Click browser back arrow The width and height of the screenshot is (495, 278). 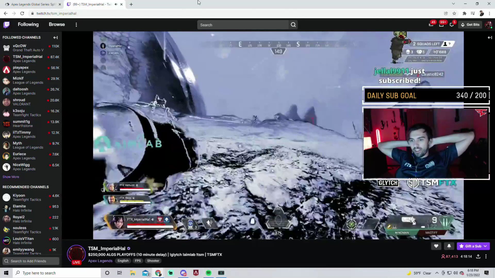pyautogui.click(x=6, y=13)
